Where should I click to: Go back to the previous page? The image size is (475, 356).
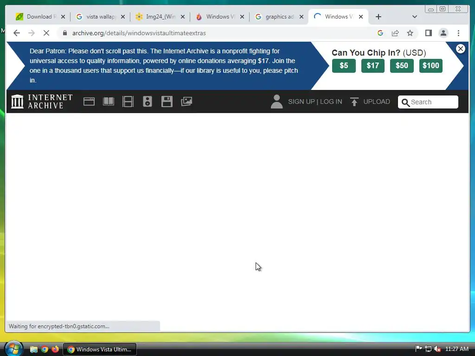[17, 33]
